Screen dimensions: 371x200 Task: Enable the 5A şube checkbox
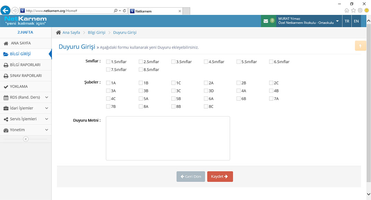point(141,99)
